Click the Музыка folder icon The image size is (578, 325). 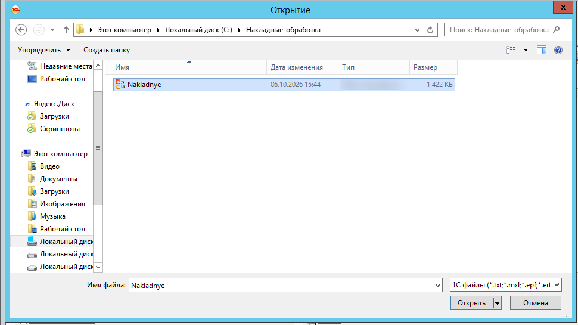click(32, 216)
